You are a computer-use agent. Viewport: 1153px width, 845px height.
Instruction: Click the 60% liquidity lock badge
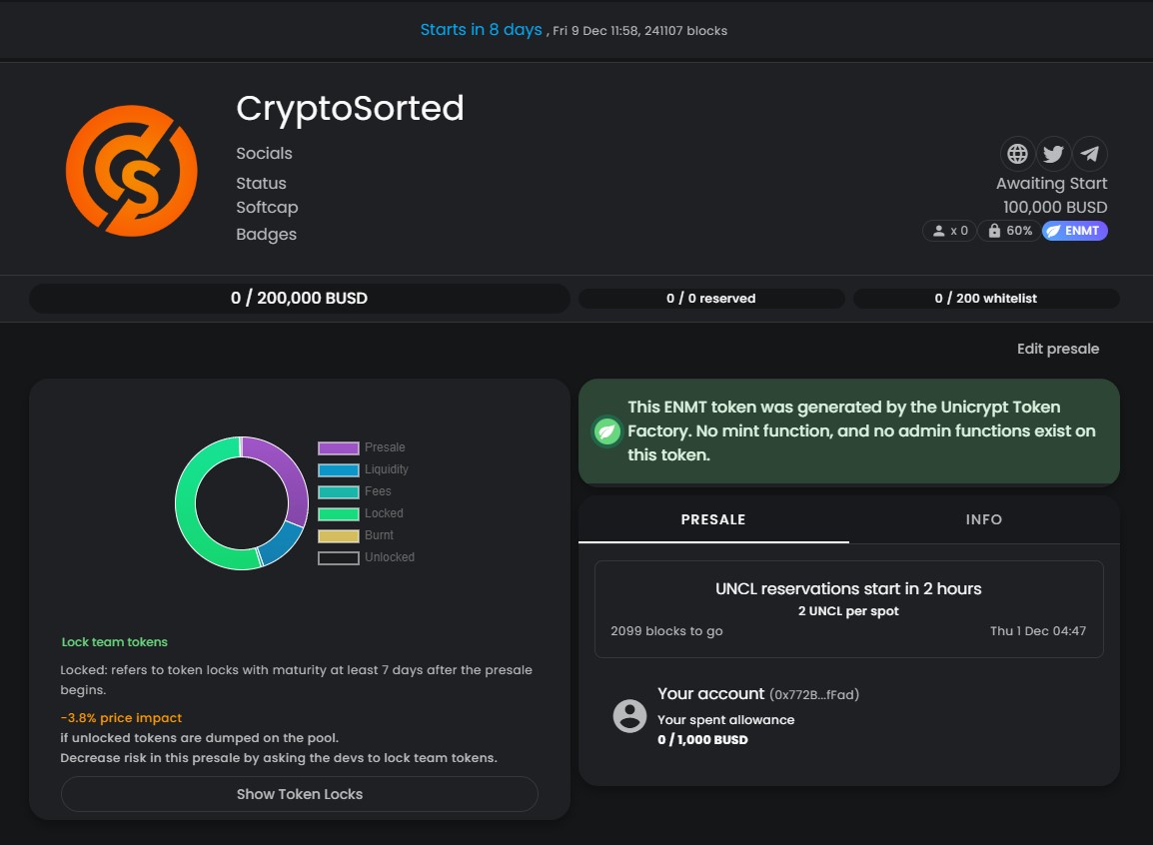[x=1009, y=231]
